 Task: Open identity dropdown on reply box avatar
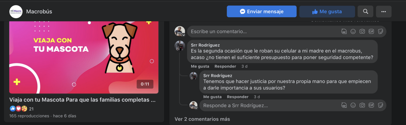pyautogui.click(x=196, y=108)
